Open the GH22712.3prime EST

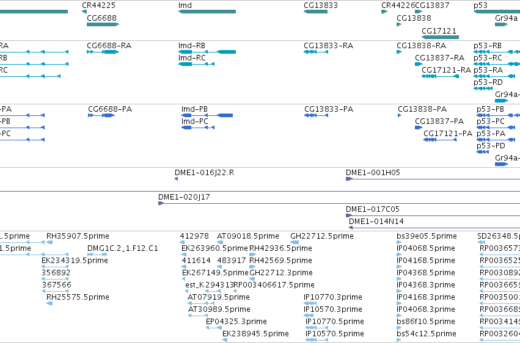point(252,279)
